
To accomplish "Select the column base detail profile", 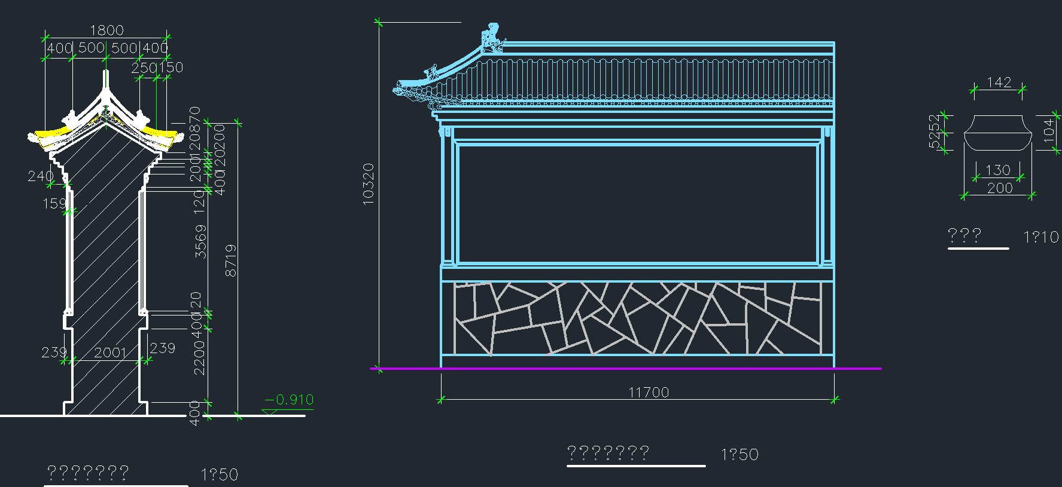I will (997, 133).
